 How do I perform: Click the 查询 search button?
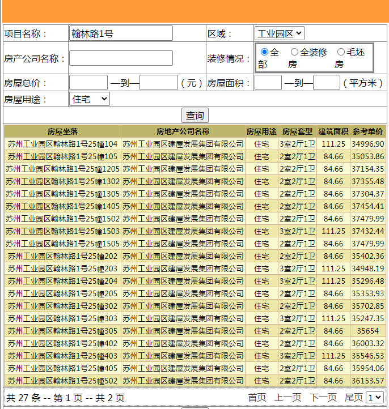point(195,115)
